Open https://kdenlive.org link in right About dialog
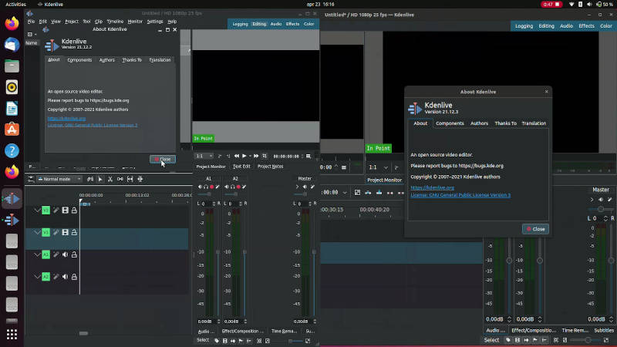Image resolution: width=617 pixels, height=347 pixels. pyautogui.click(x=432, y=187)
